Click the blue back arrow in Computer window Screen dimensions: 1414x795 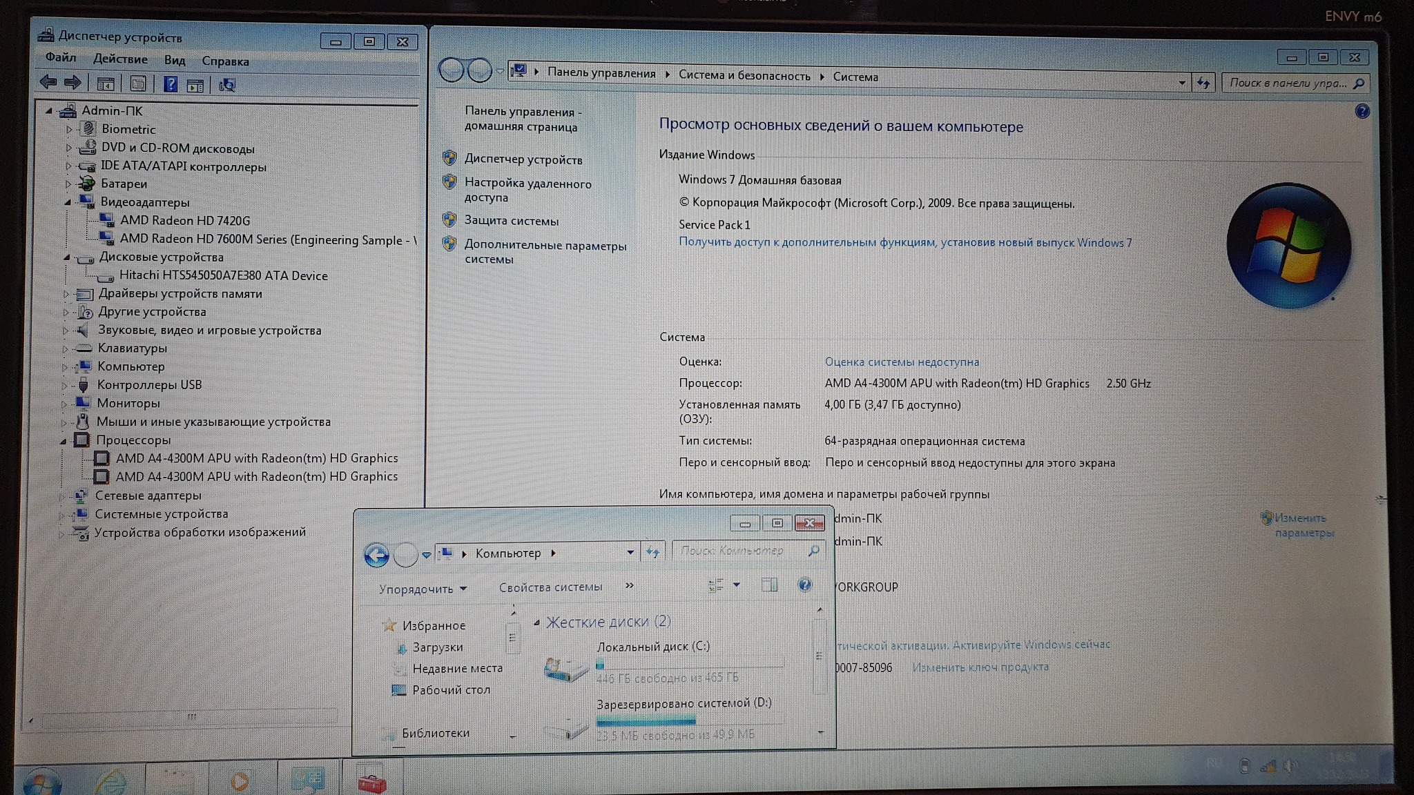click(376, 554)
